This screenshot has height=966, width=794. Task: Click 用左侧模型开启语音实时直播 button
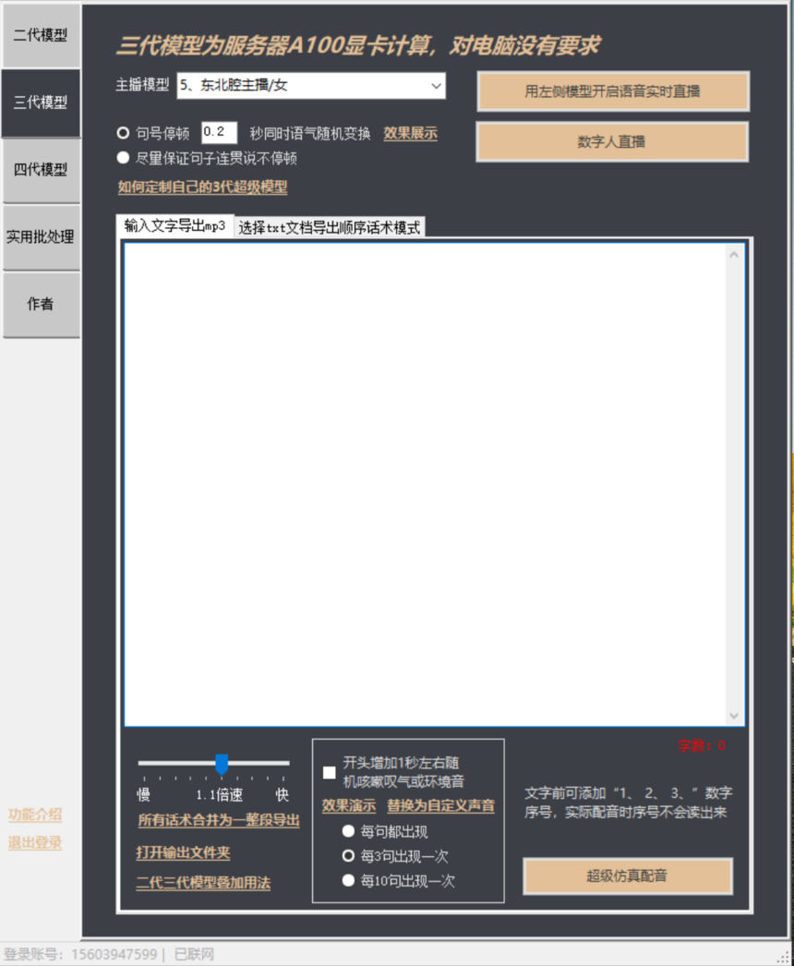click(x=612, y=91)
